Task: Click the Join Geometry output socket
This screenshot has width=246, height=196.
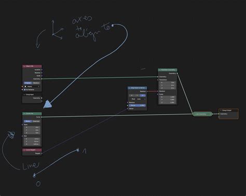Action: [212, 114]
